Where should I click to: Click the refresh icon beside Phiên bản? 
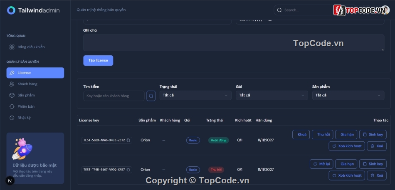tap(12, 106)
